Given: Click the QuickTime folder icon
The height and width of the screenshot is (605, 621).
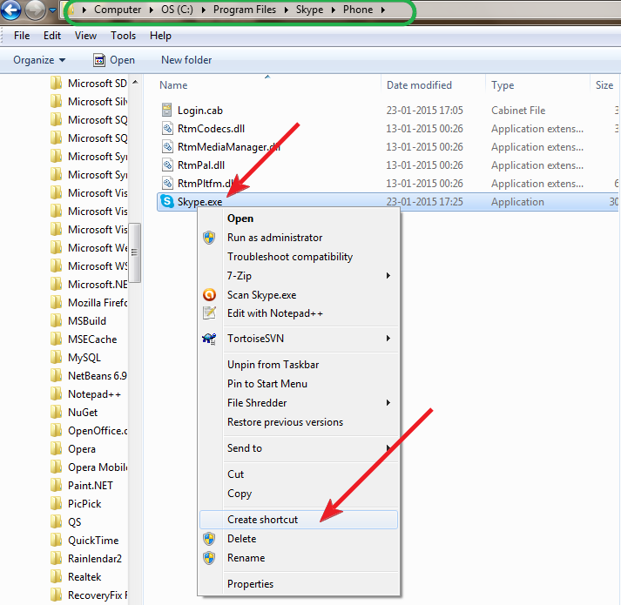Looking at the screenshot, I should coord(56,540).
